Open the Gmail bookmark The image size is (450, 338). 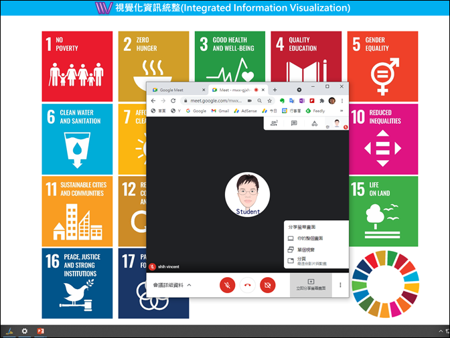(x=220, y=110)
